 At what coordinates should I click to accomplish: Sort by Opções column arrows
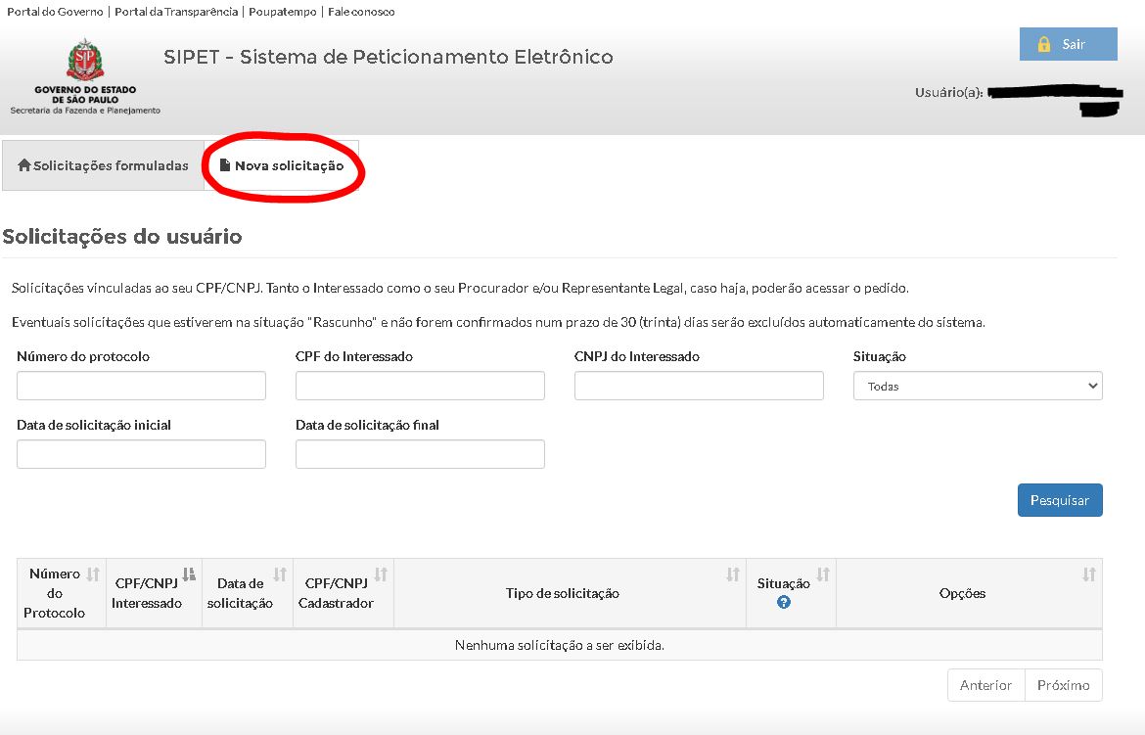1088,574
